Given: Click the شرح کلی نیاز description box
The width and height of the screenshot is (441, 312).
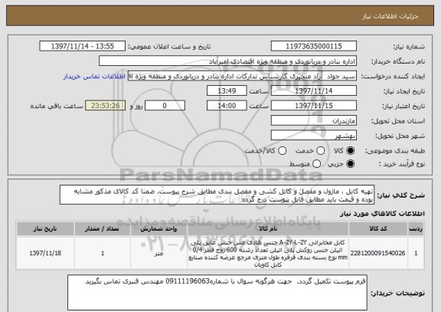Looking at the screenshot, I should (x=217, y=195).
